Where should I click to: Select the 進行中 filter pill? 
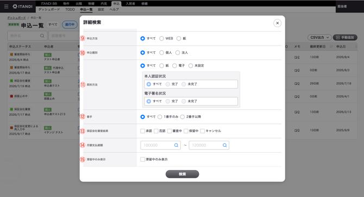tap(70, 24)
